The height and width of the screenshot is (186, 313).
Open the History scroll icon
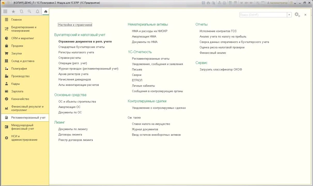click(x=21, y=12)
